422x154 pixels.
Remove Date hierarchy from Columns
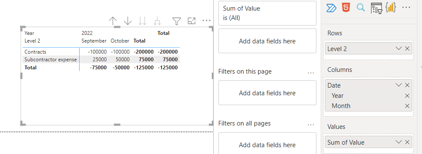point(407,85)
